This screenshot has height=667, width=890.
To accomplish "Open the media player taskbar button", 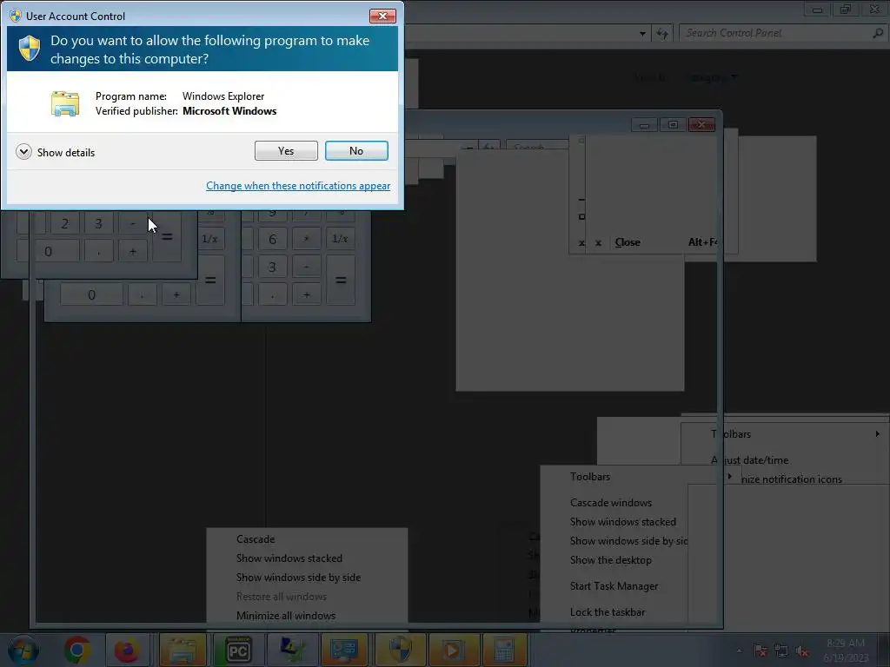I will (453, 650).
